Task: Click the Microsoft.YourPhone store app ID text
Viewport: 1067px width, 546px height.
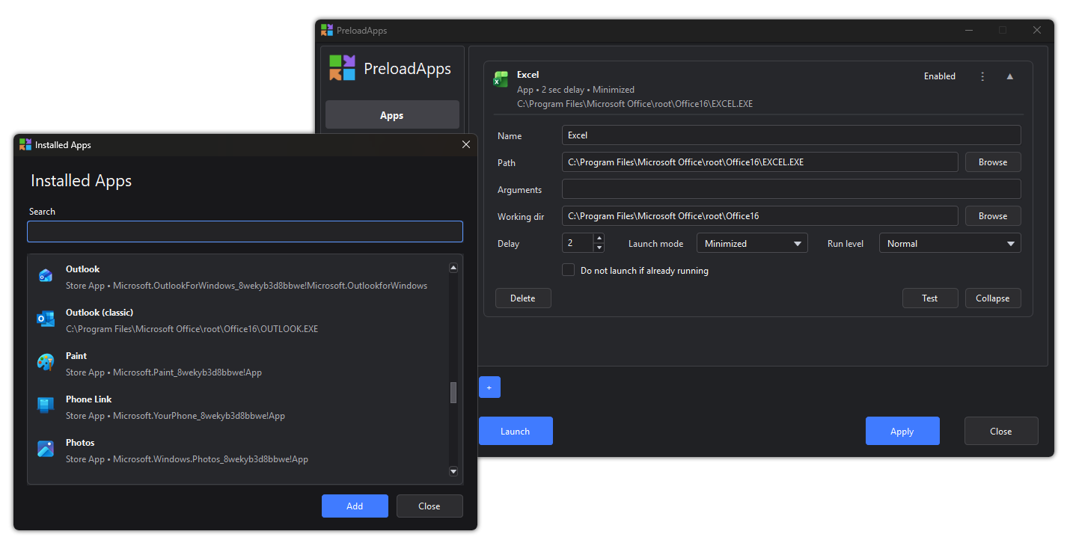Action: point(199,416)
